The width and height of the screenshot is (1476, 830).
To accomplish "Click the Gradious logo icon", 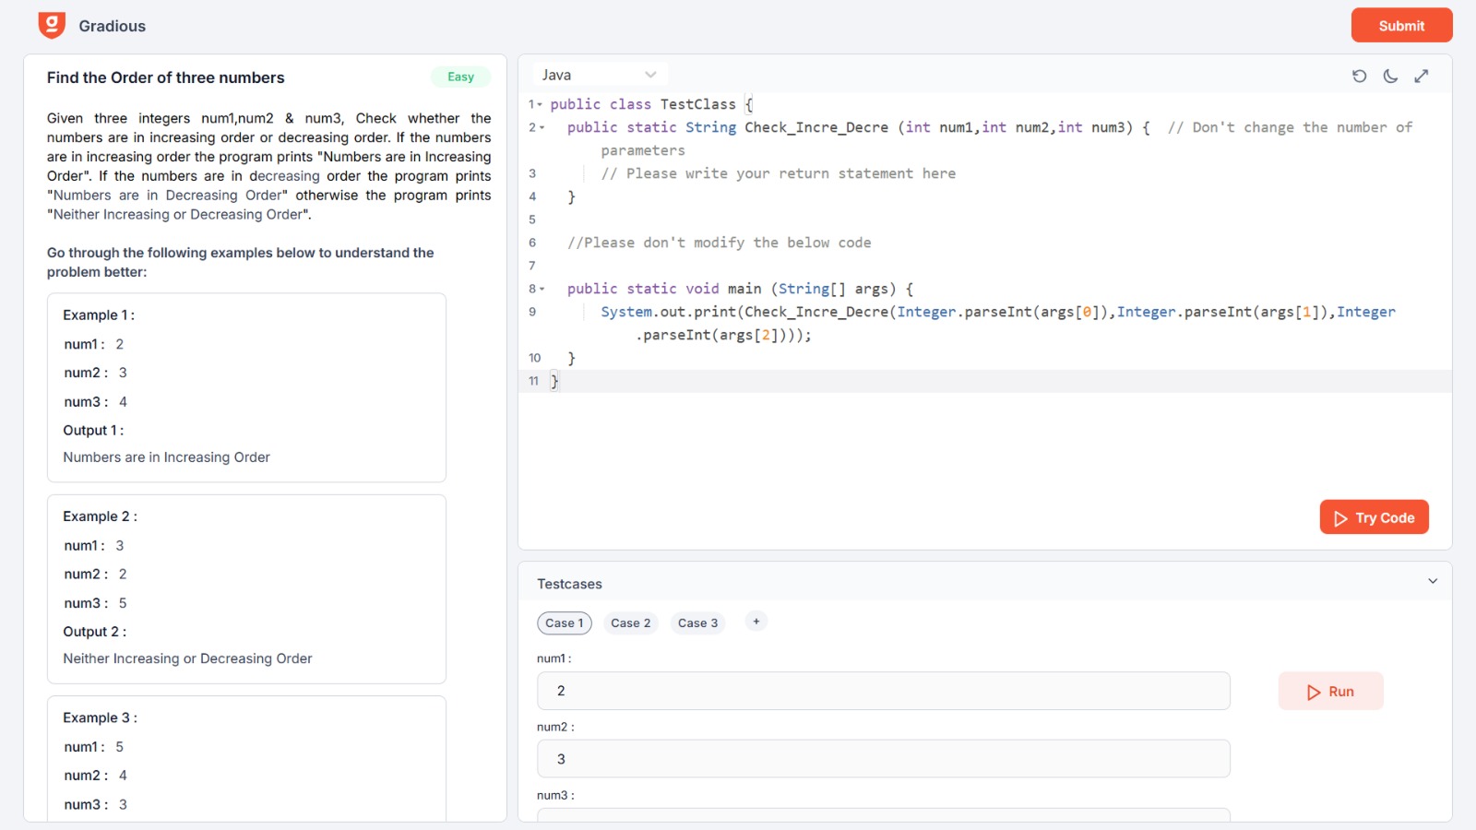I will click(x=52, y=25).
